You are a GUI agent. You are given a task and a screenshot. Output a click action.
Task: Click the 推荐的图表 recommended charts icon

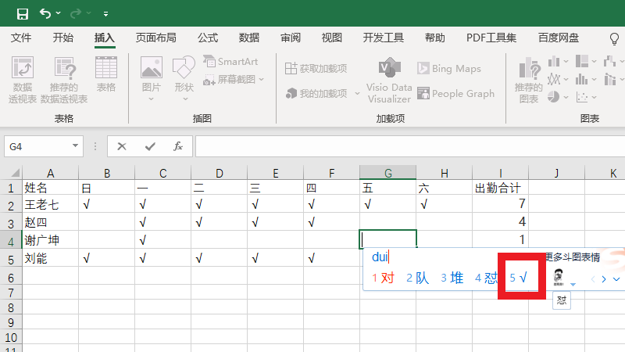tap(529, 80)
